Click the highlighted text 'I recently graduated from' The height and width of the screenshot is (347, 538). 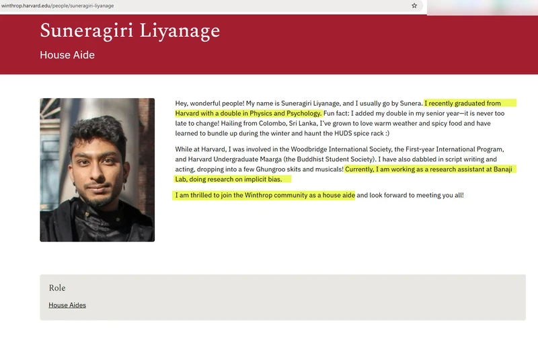coord(463,104)
